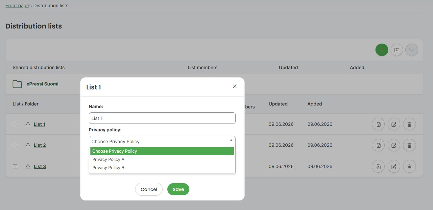
Task: Click the file-arrow icon in List 2 row
Action: coord(378,145)
